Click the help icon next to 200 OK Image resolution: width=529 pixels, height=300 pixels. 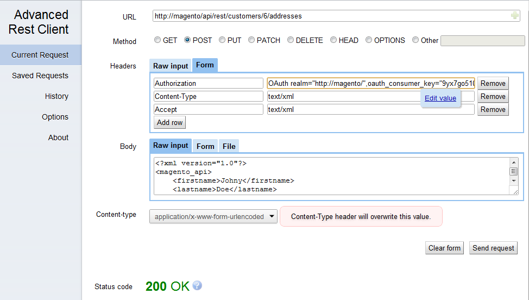point(197,285)
